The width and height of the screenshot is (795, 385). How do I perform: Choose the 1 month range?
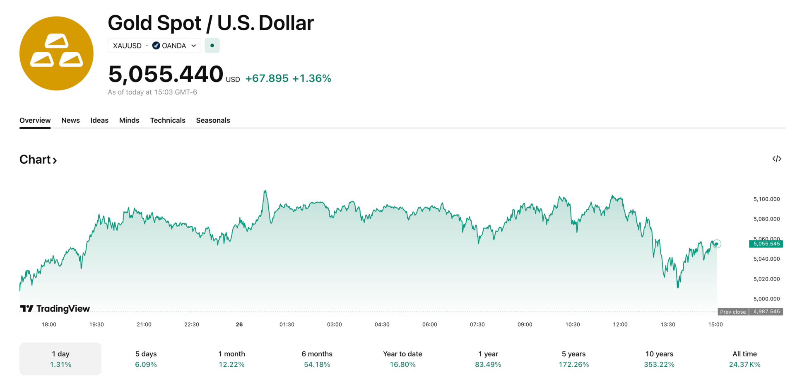[x=231, y=359]
